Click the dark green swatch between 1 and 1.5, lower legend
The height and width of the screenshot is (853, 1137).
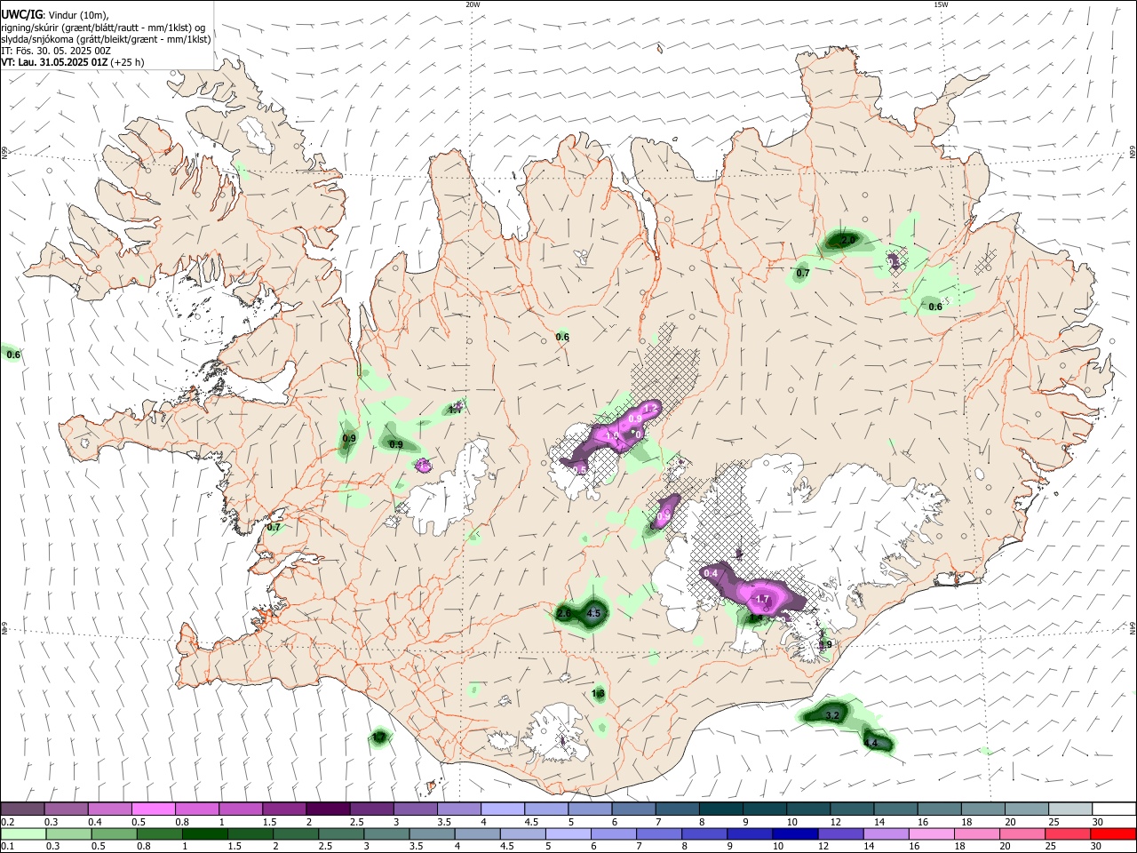point(204,833)
